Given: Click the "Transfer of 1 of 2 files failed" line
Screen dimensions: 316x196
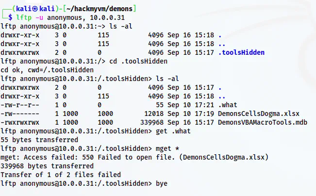Looking at the screenshot, I should (x=61, y=175).
